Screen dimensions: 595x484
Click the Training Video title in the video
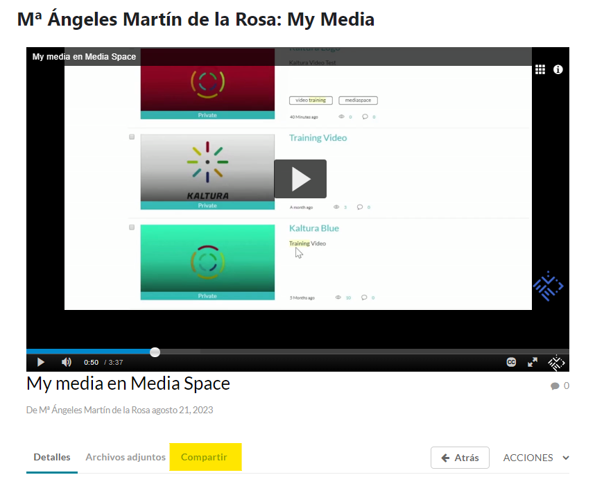pyautogui.click(x=318, y=138)
